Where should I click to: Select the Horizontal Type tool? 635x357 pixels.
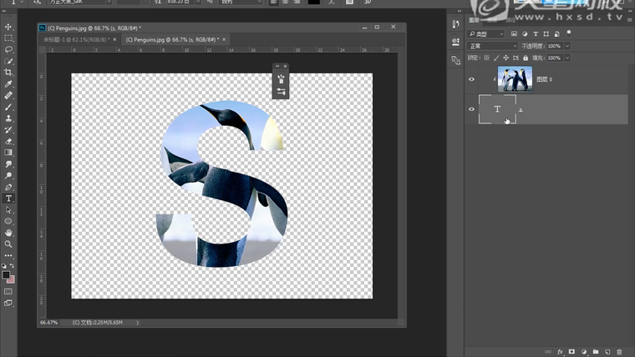click(9, 199)
